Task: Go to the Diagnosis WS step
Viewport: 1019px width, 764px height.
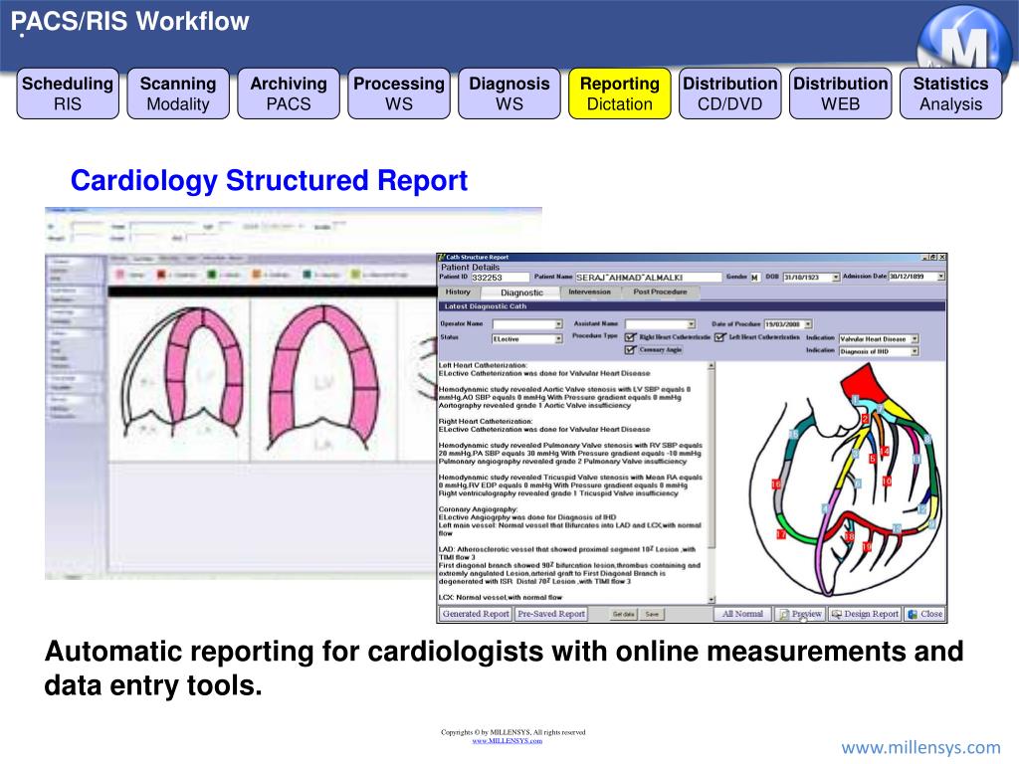Action: 509,94
